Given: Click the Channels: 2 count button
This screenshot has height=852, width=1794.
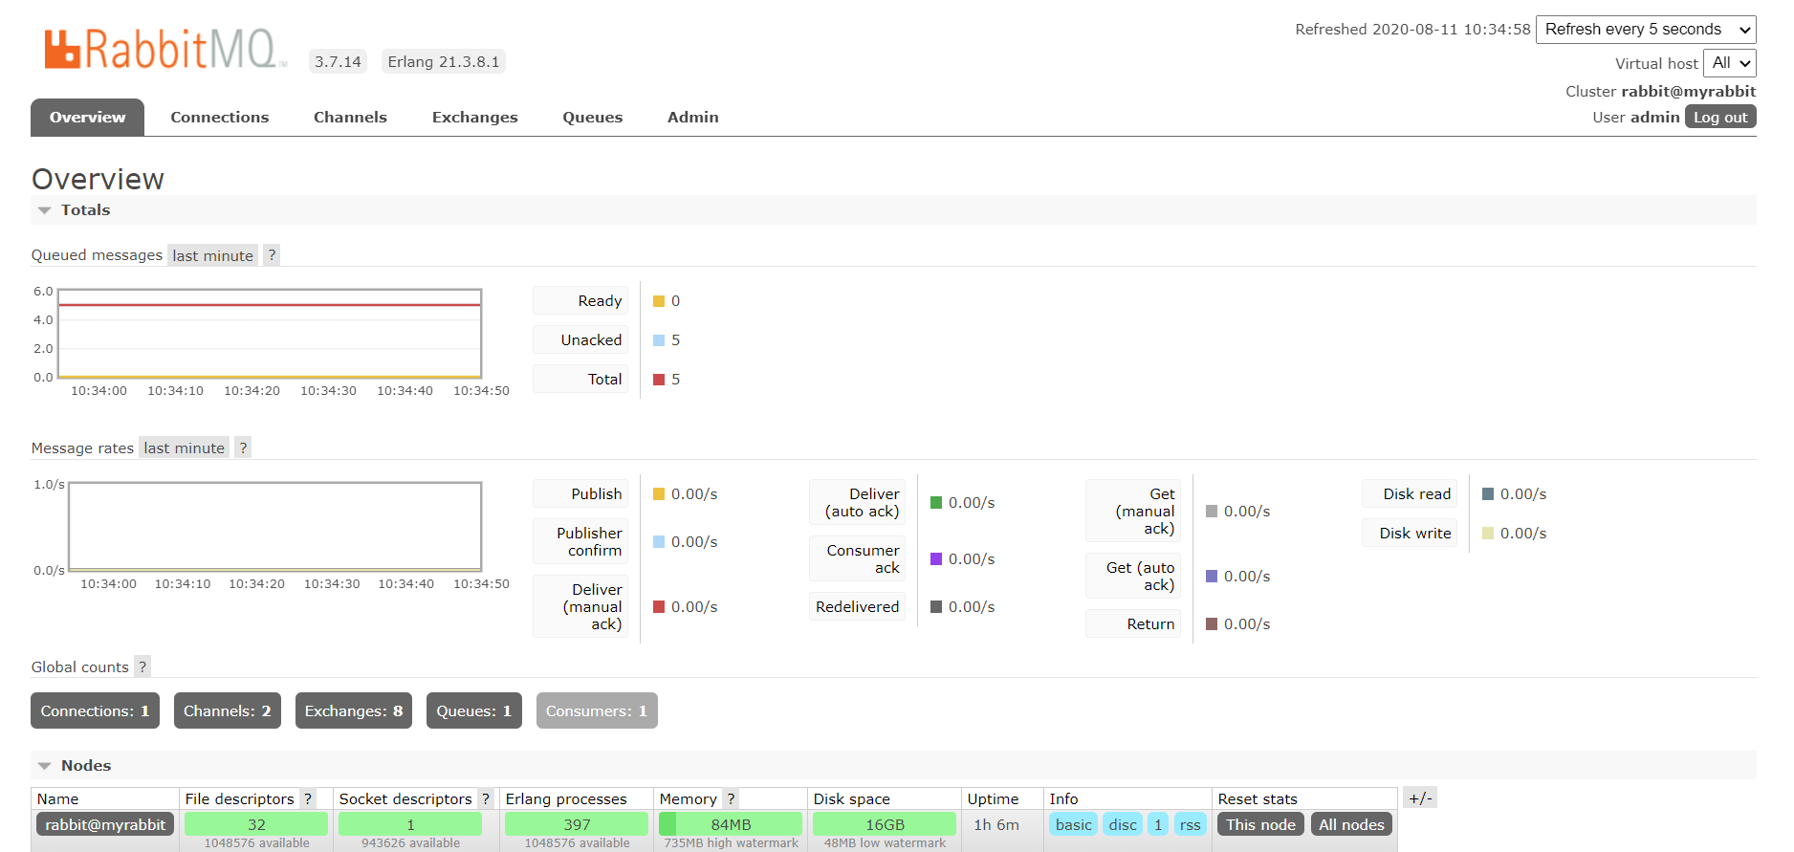Looking at the screenshot, I should pos(228,710).
